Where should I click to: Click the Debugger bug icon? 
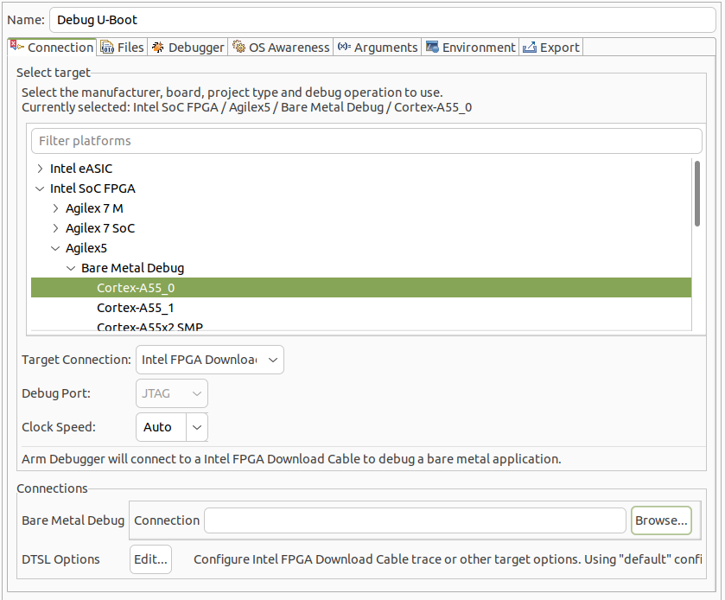(157, 48)
